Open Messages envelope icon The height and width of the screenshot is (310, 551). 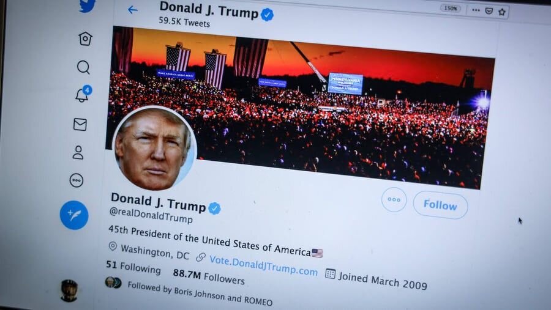80,124
